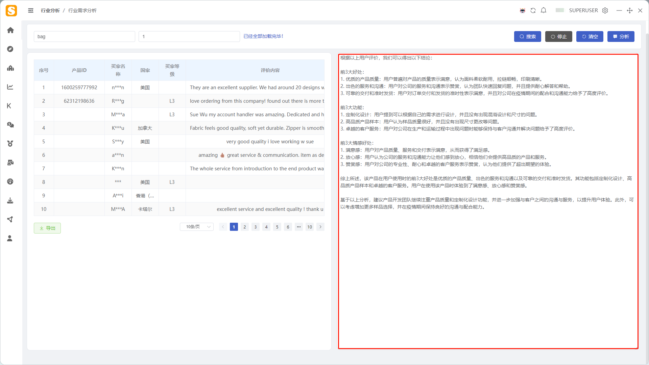The height and width of the screenshot is (365, 649).
Task: Click the page number input containing '1'
Action: [189, 36]
